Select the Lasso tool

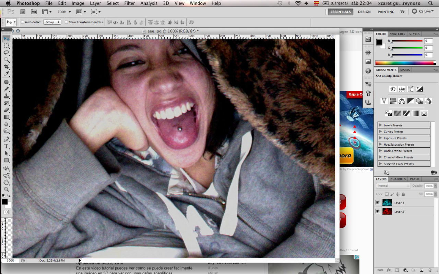(7, 52)
